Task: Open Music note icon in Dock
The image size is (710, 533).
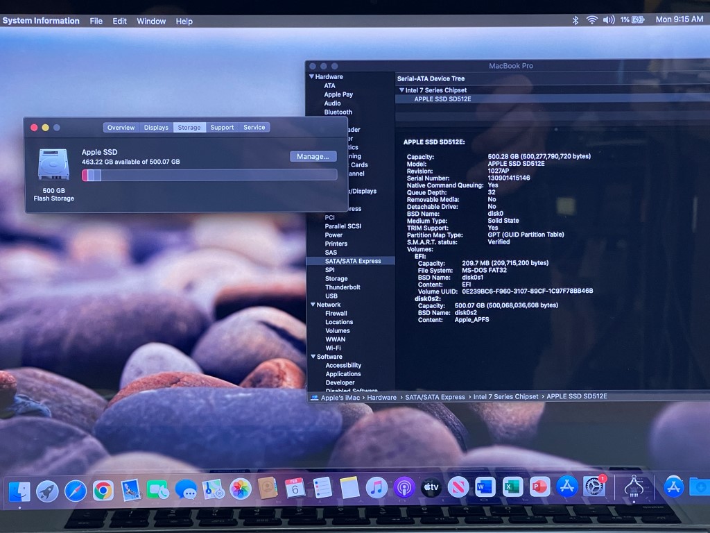Action: point(376,488)
